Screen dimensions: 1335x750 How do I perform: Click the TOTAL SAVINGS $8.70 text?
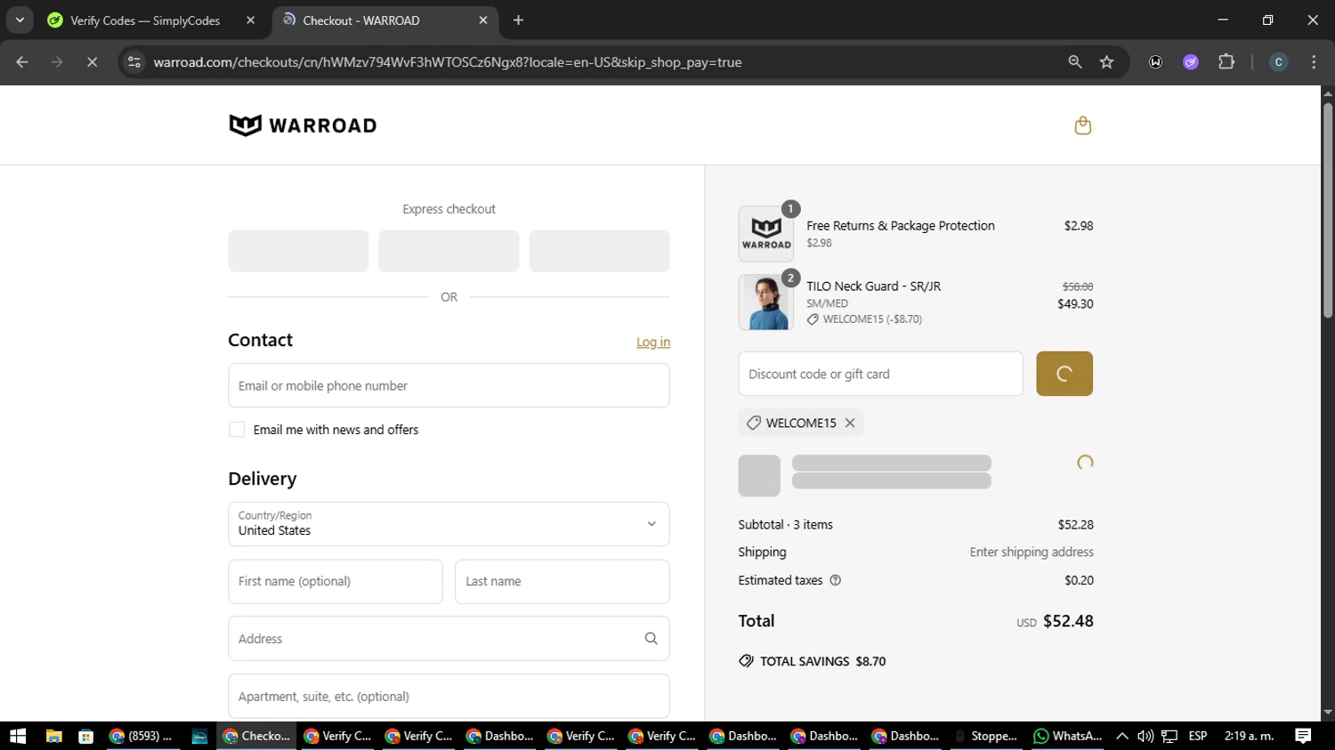(822, 661)
